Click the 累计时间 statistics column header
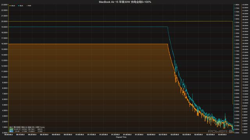Image resolution: width=250 pixels, height=140 pixels. 17,127
